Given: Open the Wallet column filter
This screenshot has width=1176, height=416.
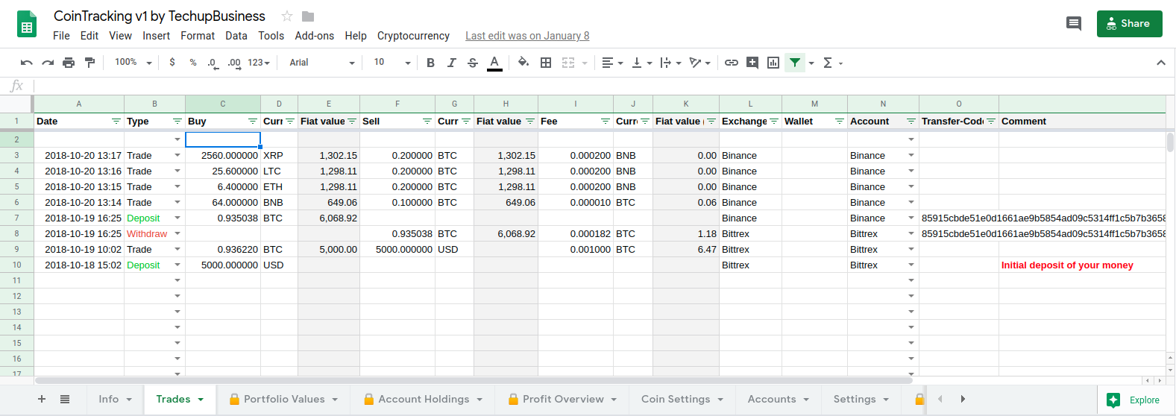Looking at the screenshot, I should point(840,121).
